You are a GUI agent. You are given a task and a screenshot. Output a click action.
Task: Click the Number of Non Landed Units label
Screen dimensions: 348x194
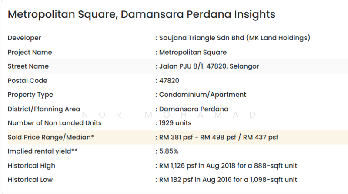(x=54, y=123)
